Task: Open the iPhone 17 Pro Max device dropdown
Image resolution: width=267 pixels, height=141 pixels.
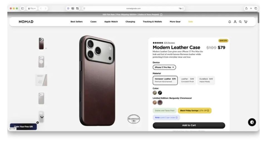Action: click(164, 67)
